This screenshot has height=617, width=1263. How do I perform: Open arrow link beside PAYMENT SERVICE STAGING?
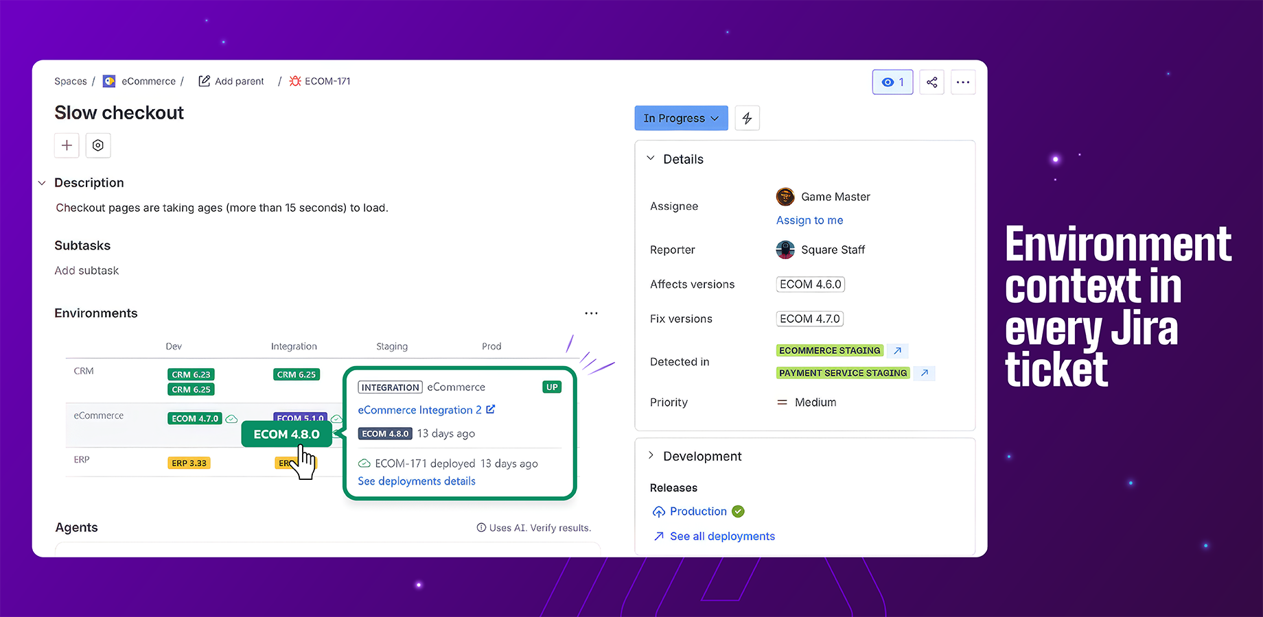[925, 373]
